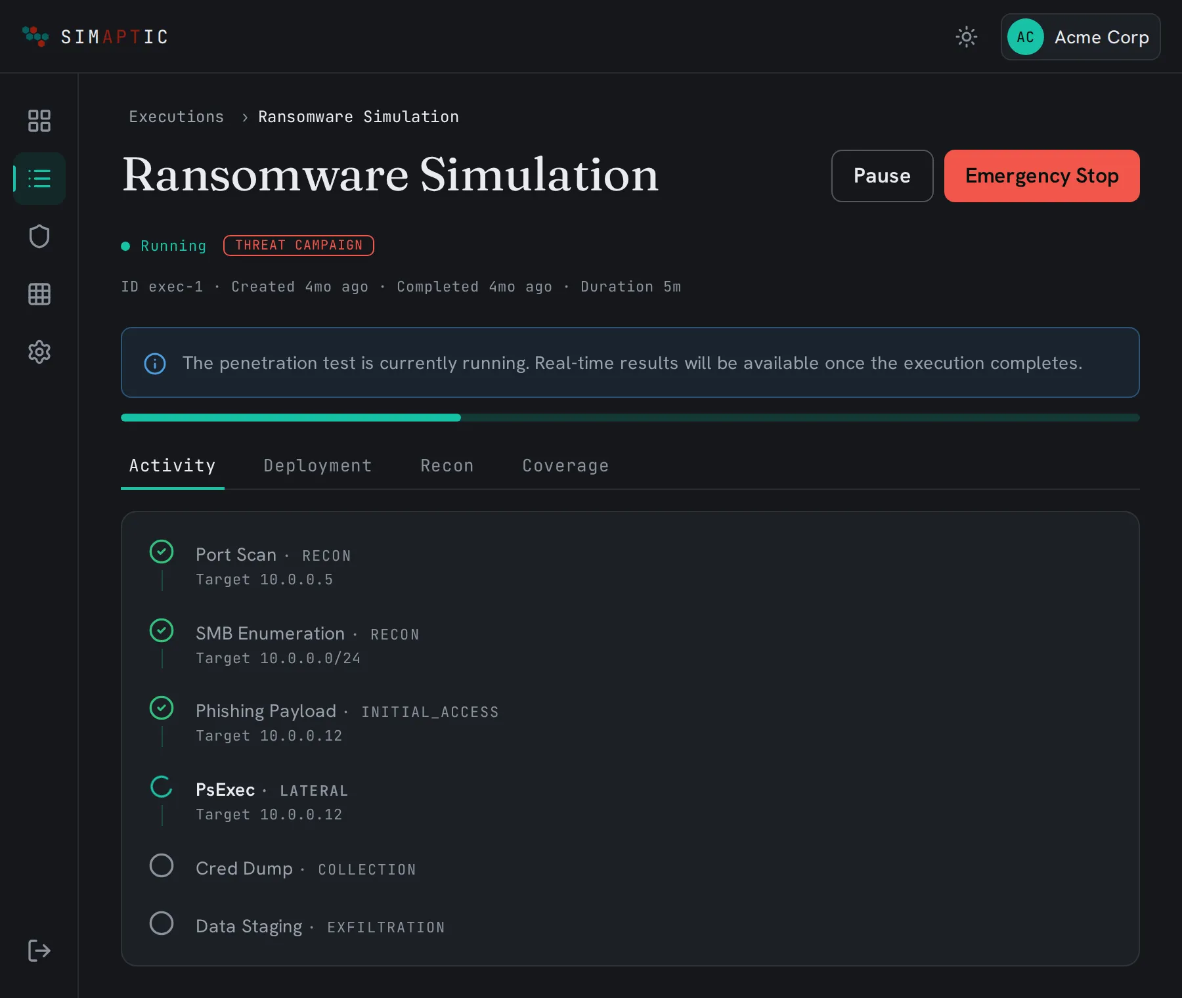Click the Ransomware Simulation breadcrumb
The height and width of the screenshot is (998, 1182).
(359, 117)
